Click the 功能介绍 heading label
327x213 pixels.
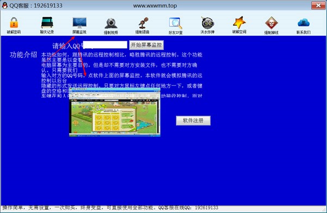pyautogui.click(x=23, y=55)
